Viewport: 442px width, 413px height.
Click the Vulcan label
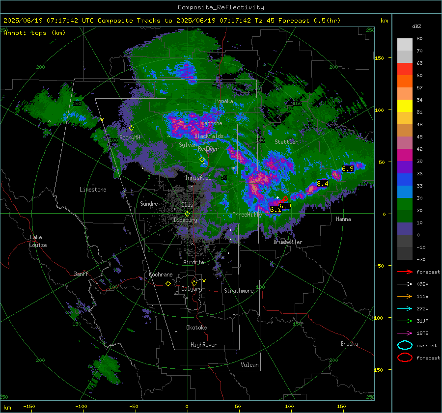click(x=249, y=365)
